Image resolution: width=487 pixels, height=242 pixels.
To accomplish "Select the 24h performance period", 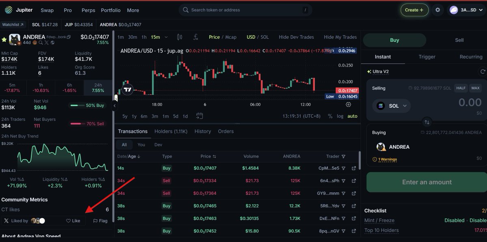I will coord(98,87).
